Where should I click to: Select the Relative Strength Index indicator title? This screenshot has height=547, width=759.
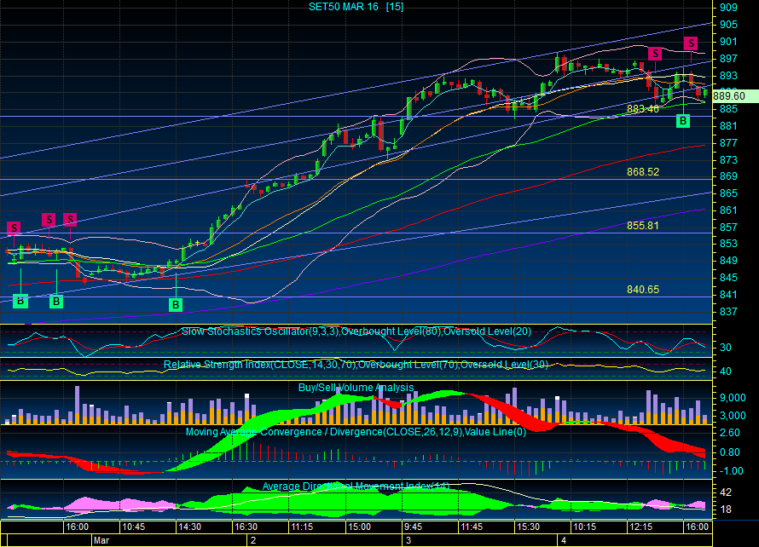(356, 364)
